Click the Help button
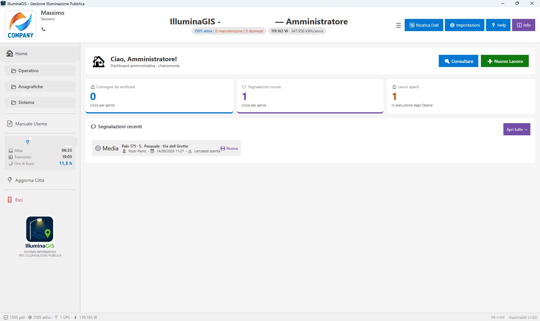The width and height of the screenshot is (540, 321). [x=498, y=25]
